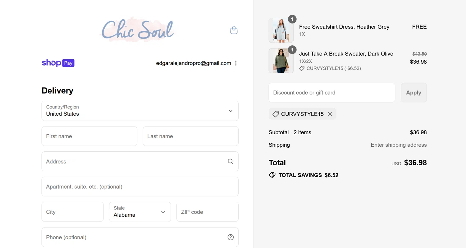Image resolution: width=466 pixels, height=248 pixels.
Task: Select the Free Sweatshirt Dress, Heather Grey title
Action: click(344, 27)
